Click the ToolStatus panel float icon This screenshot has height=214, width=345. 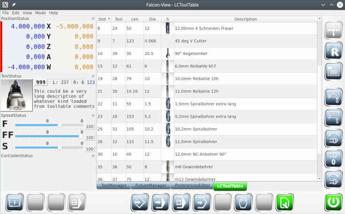(93, 76)
